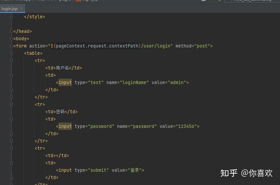This screenshot has width=280, height=185.
Task: Click the submit input value 登录
Action: (135, 170)
